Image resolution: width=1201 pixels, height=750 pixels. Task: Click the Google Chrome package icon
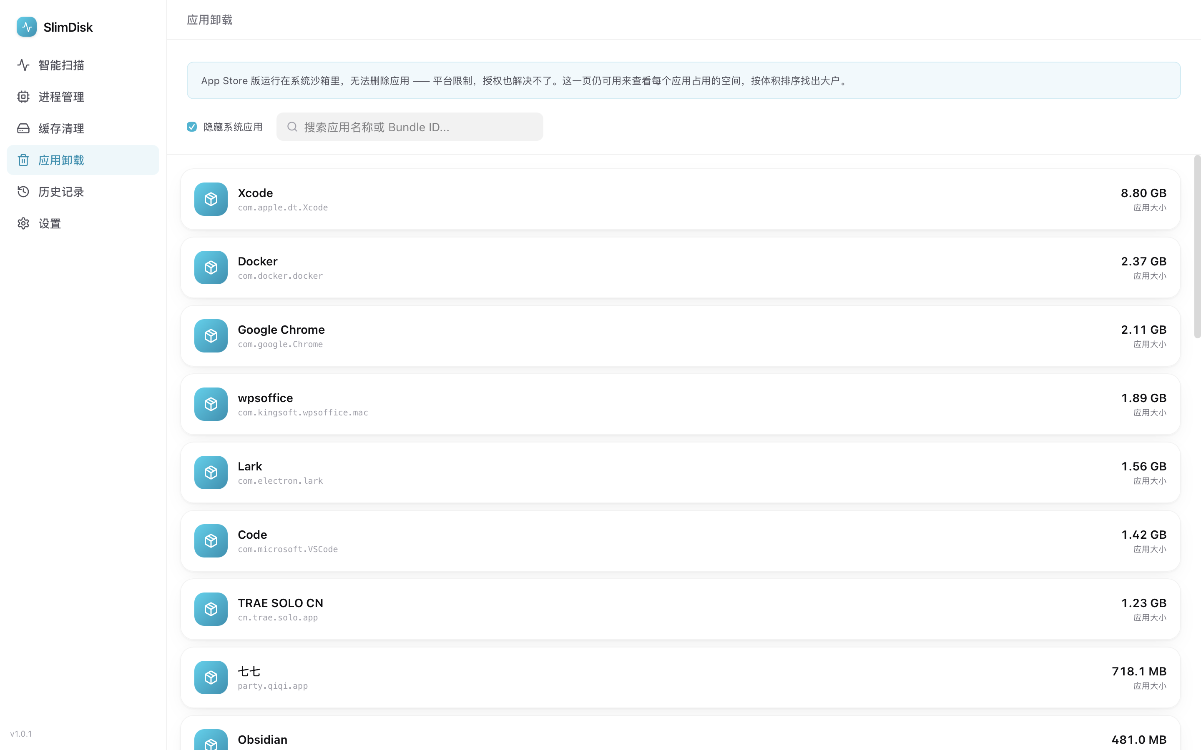click(x=211, y=336)
